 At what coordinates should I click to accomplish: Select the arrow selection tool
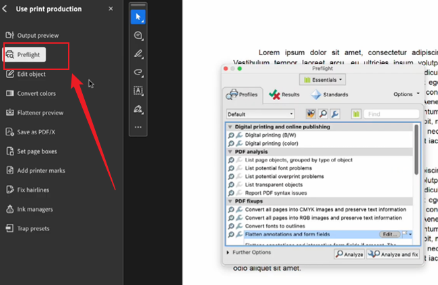[138, 17]
